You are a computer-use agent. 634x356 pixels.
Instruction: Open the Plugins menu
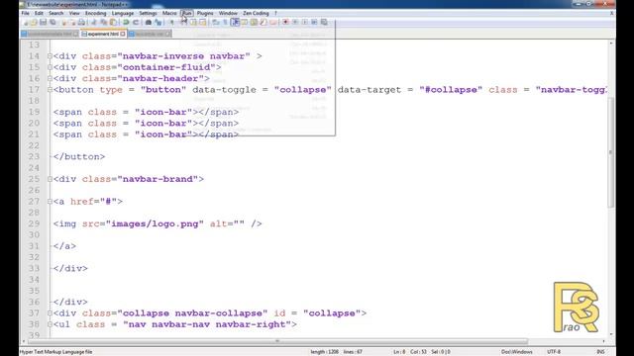coord(205,13)
